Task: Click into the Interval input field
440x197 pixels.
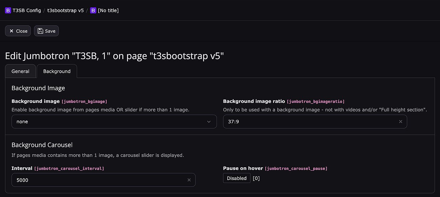Action: click(98, 180)
